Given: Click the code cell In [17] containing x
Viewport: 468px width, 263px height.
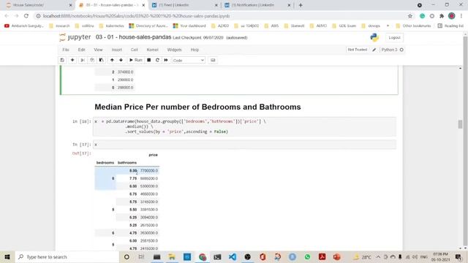Looking at the screenshot, I should [x=244, y=145].
